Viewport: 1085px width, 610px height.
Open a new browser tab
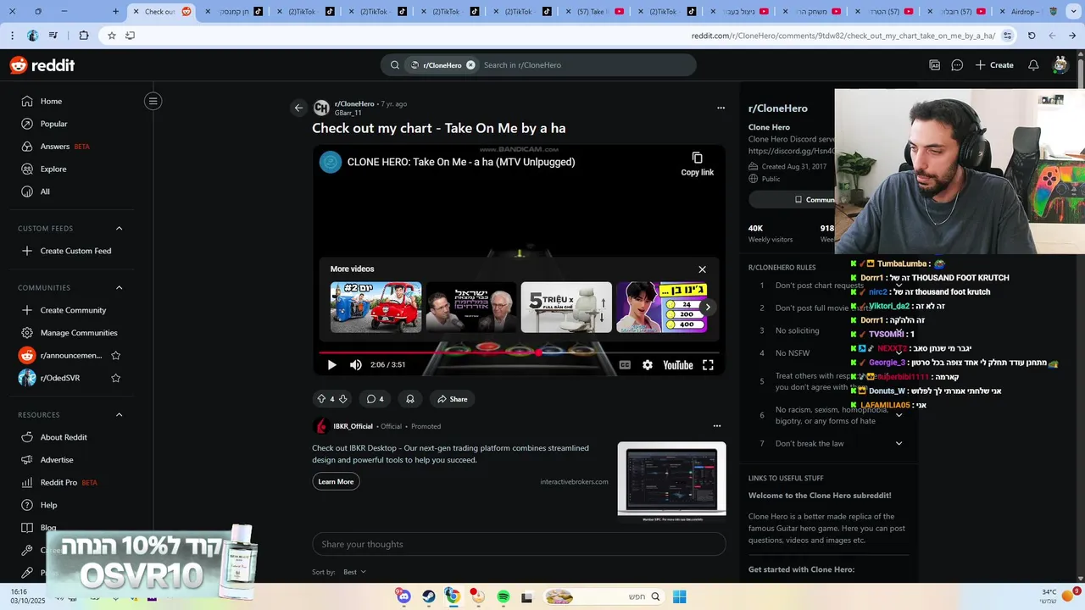[x=116, y=12]
